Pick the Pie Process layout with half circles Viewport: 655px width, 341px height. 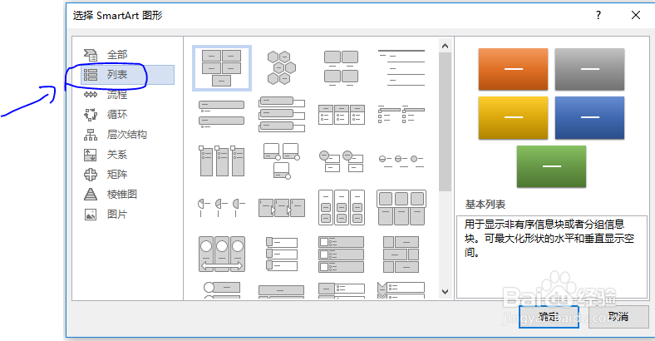222,208
